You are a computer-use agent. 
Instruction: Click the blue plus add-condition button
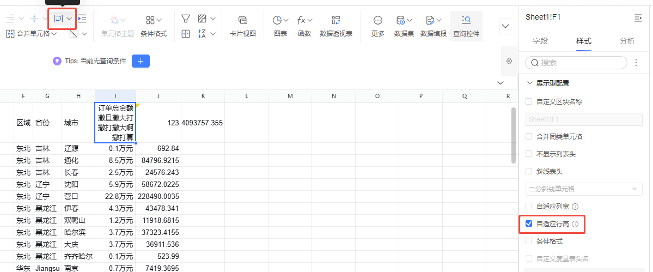pyautogui.click(x=141, y=61)
